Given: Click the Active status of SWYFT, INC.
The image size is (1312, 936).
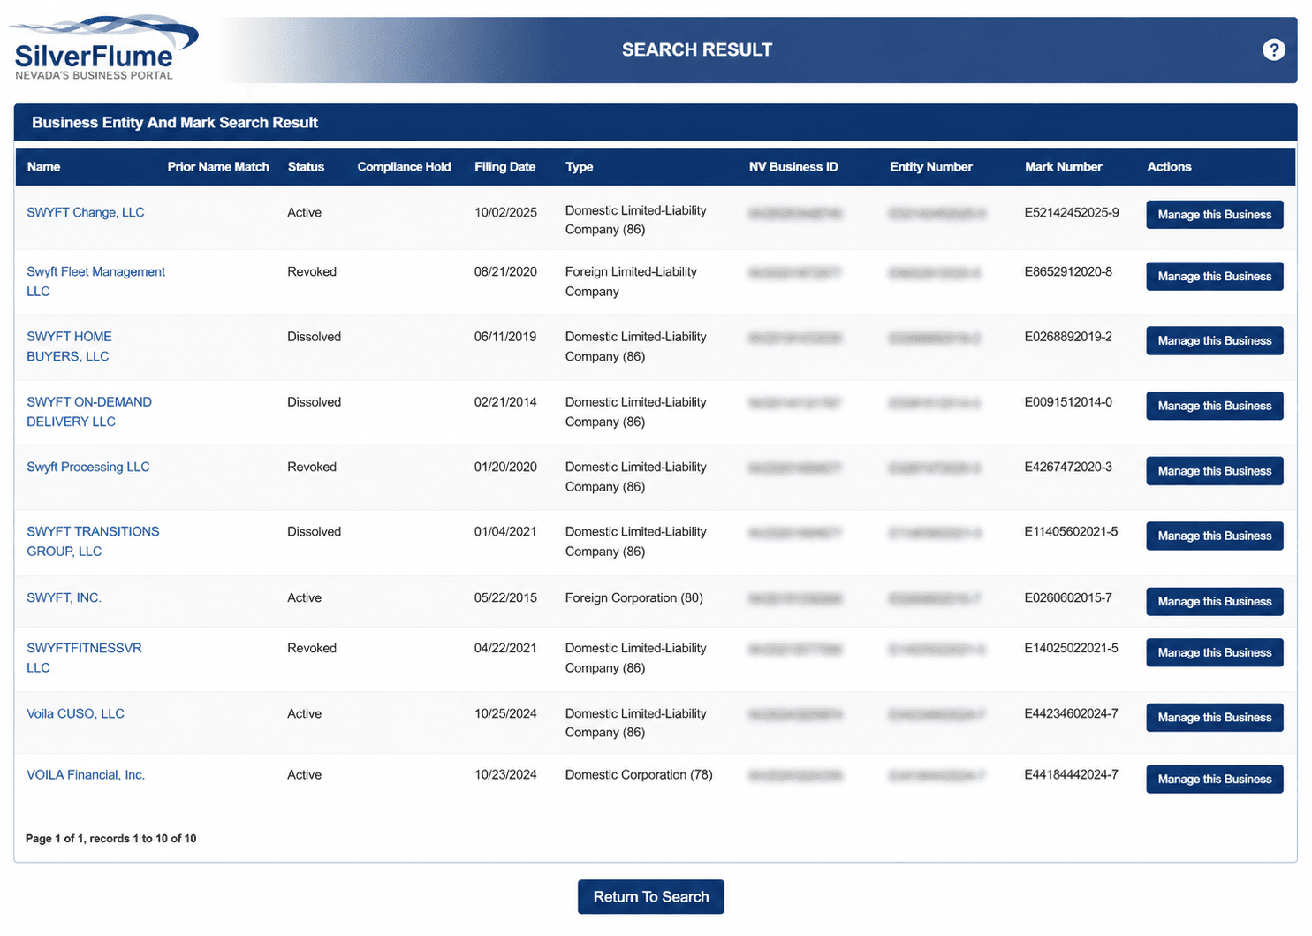Looking at the screenshot, I should point(304,597).
